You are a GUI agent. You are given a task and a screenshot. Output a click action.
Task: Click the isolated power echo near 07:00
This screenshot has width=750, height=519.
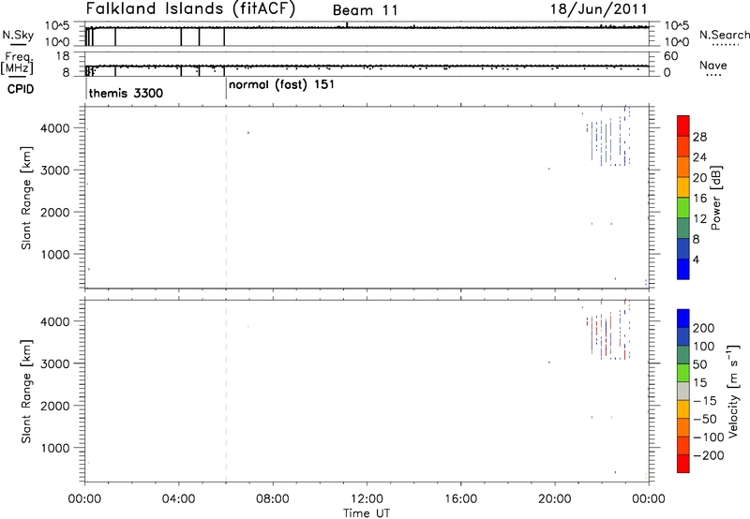click(248, 133)
